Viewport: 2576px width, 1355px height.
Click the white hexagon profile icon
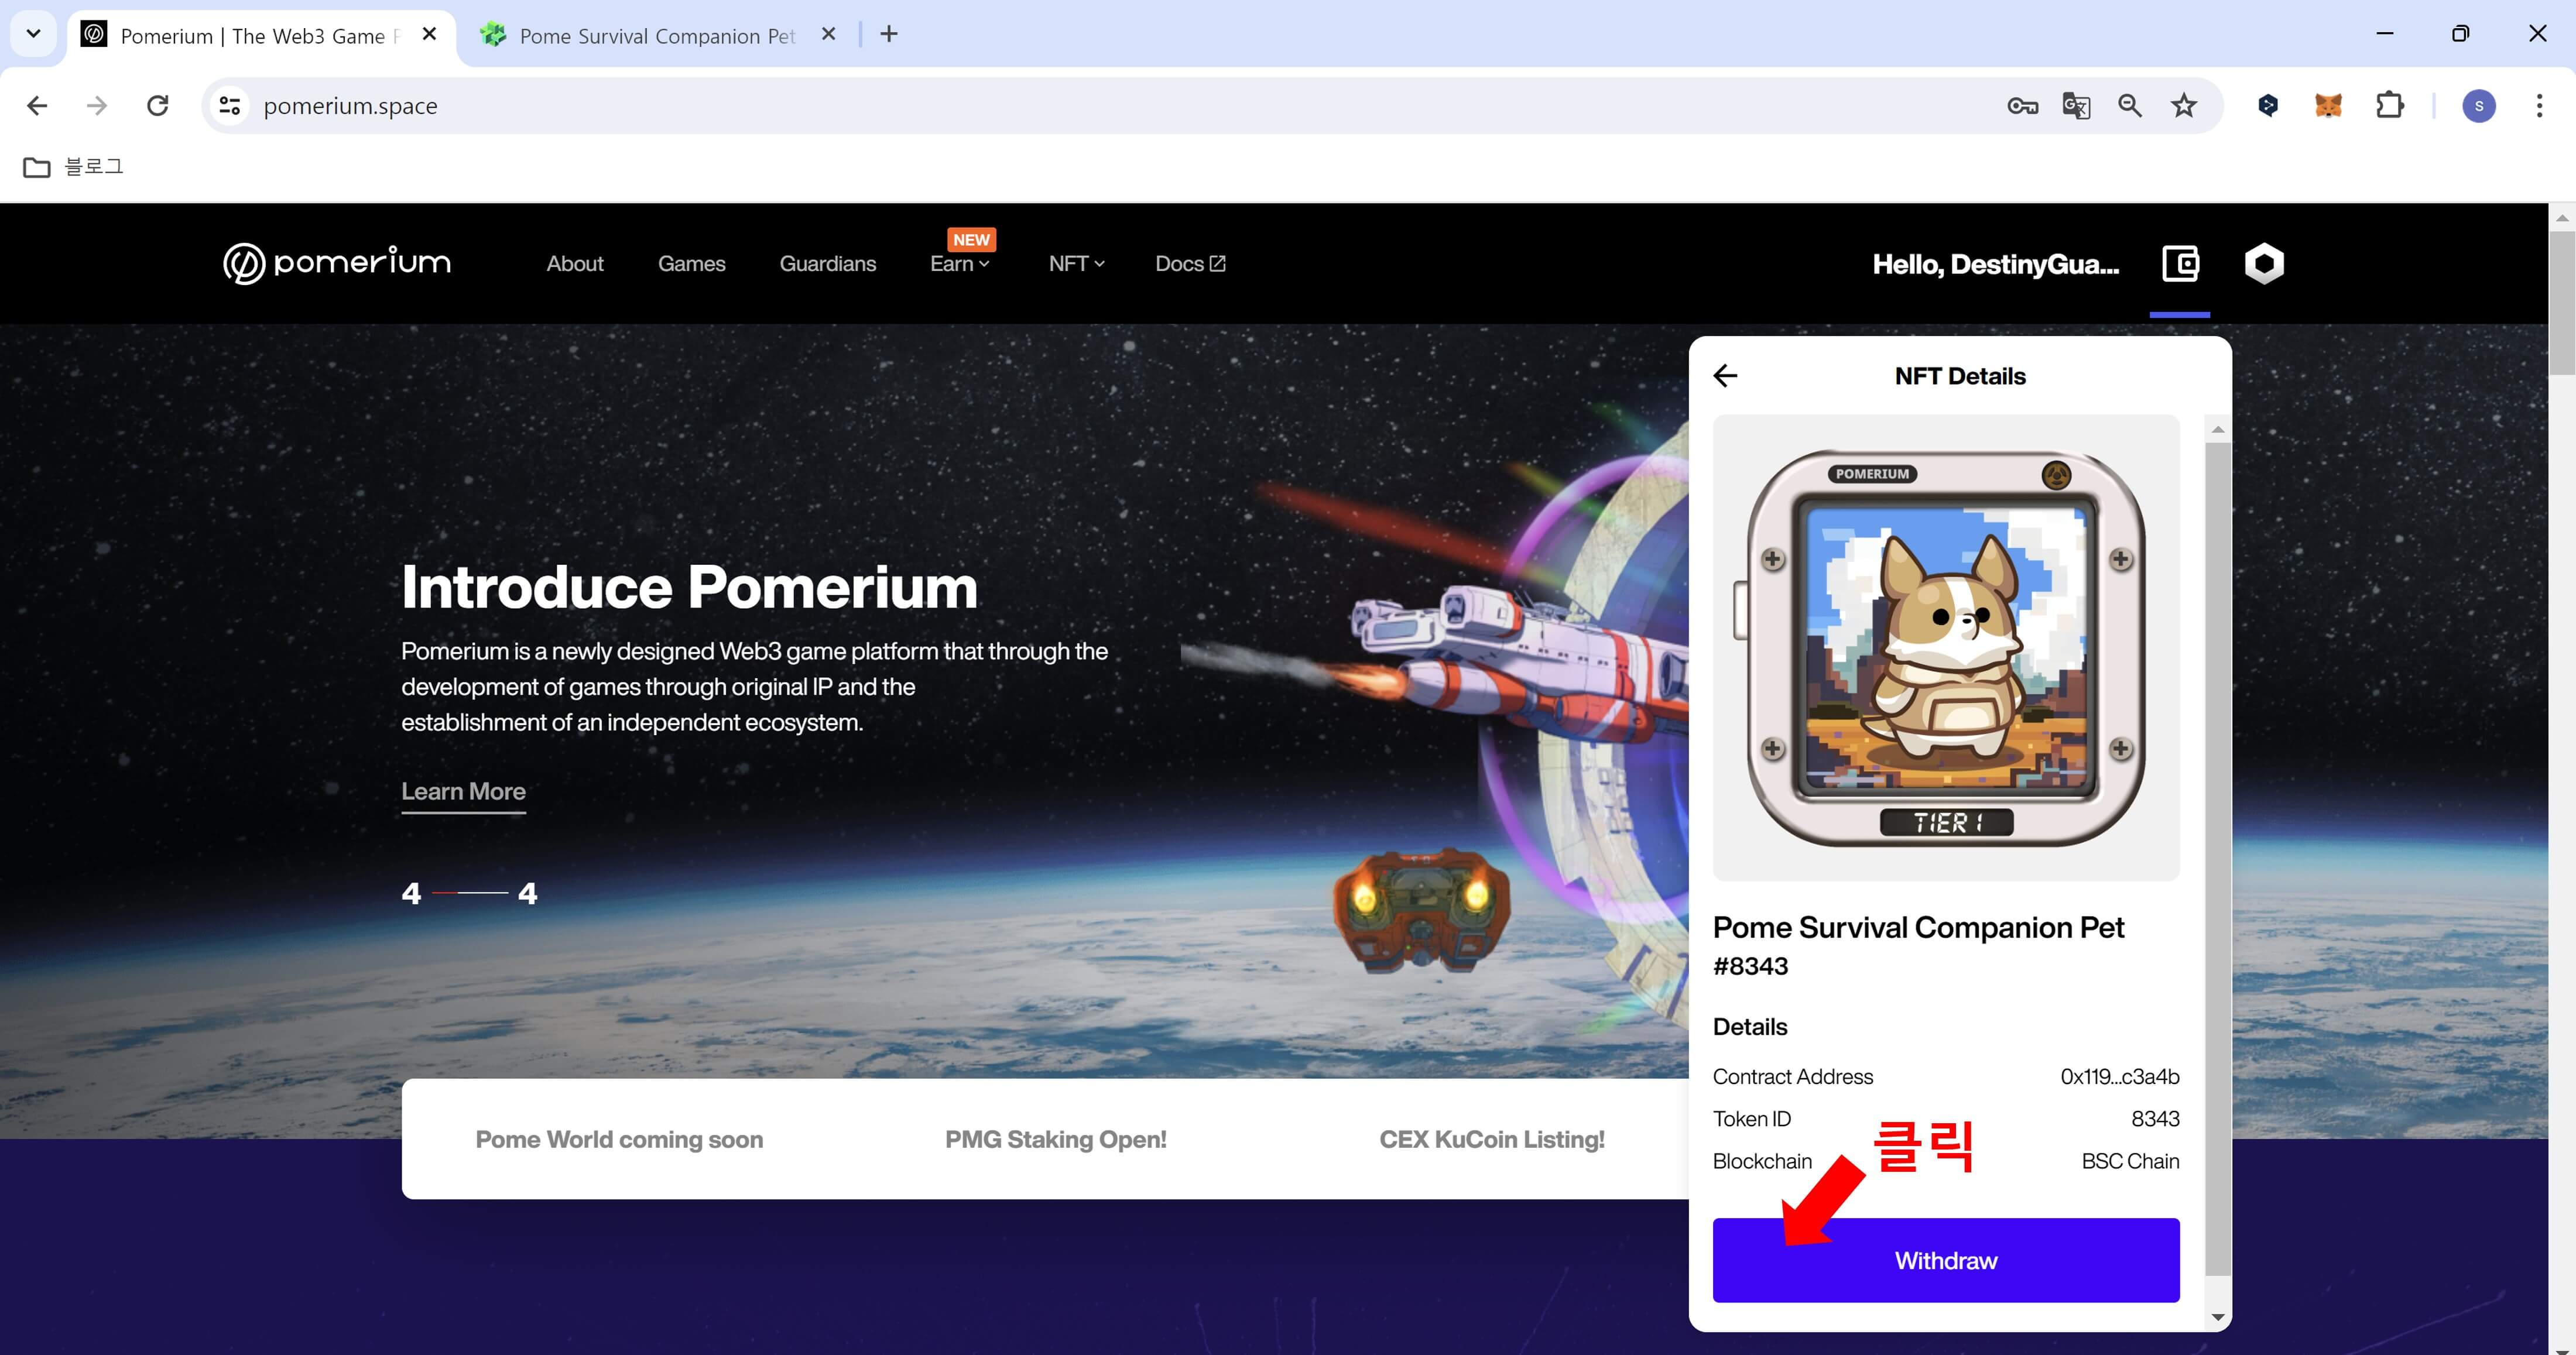[x=2264, y=264]
